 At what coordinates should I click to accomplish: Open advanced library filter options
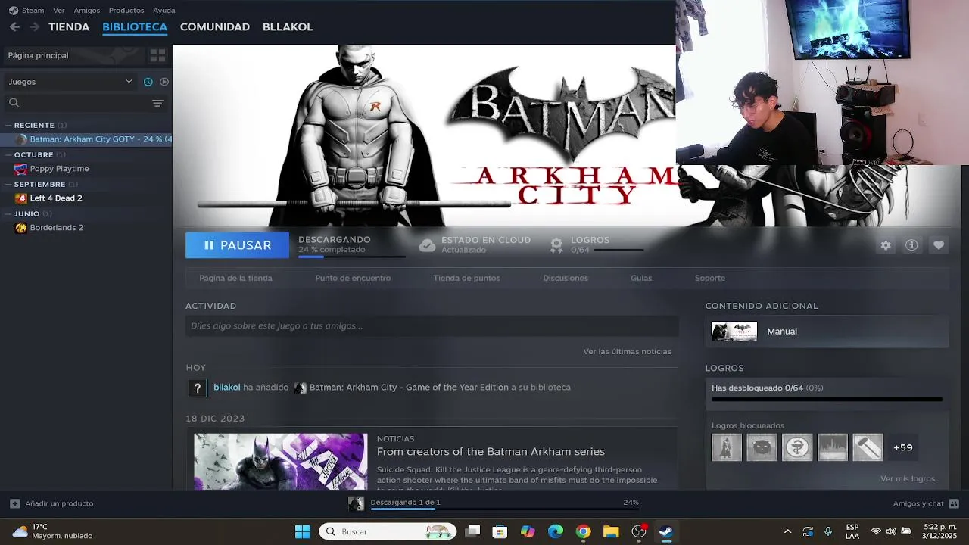click(x=157, y=103)
